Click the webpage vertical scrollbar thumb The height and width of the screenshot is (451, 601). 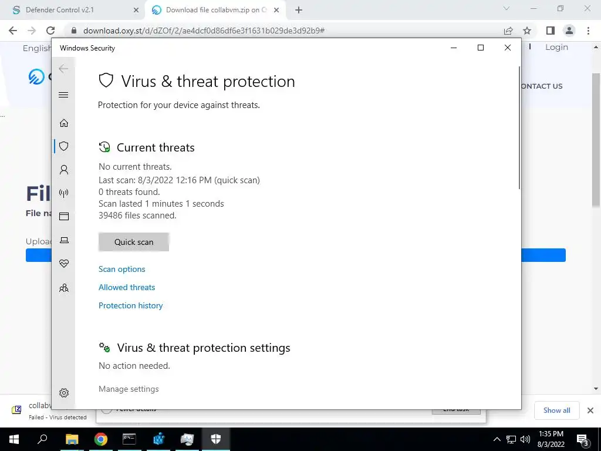(x=596, y=140)
